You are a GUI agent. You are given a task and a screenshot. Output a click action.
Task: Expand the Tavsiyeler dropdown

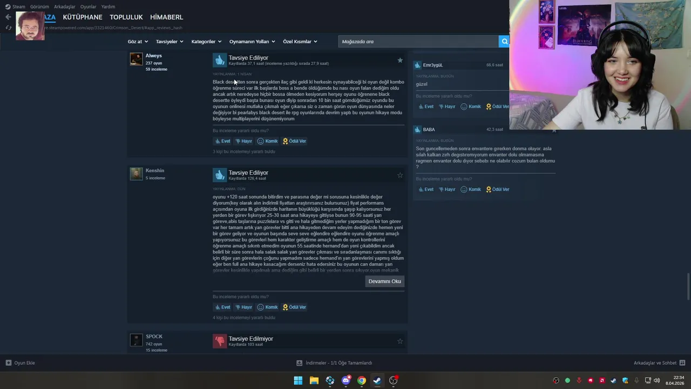tap(170, 42)
